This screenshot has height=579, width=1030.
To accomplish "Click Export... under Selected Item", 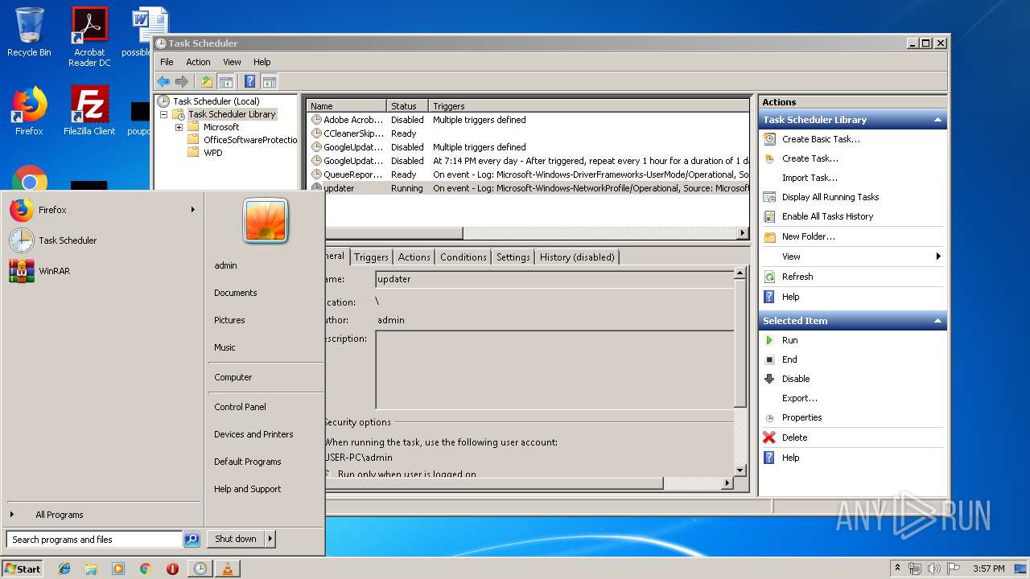I will tap(800, 398).
